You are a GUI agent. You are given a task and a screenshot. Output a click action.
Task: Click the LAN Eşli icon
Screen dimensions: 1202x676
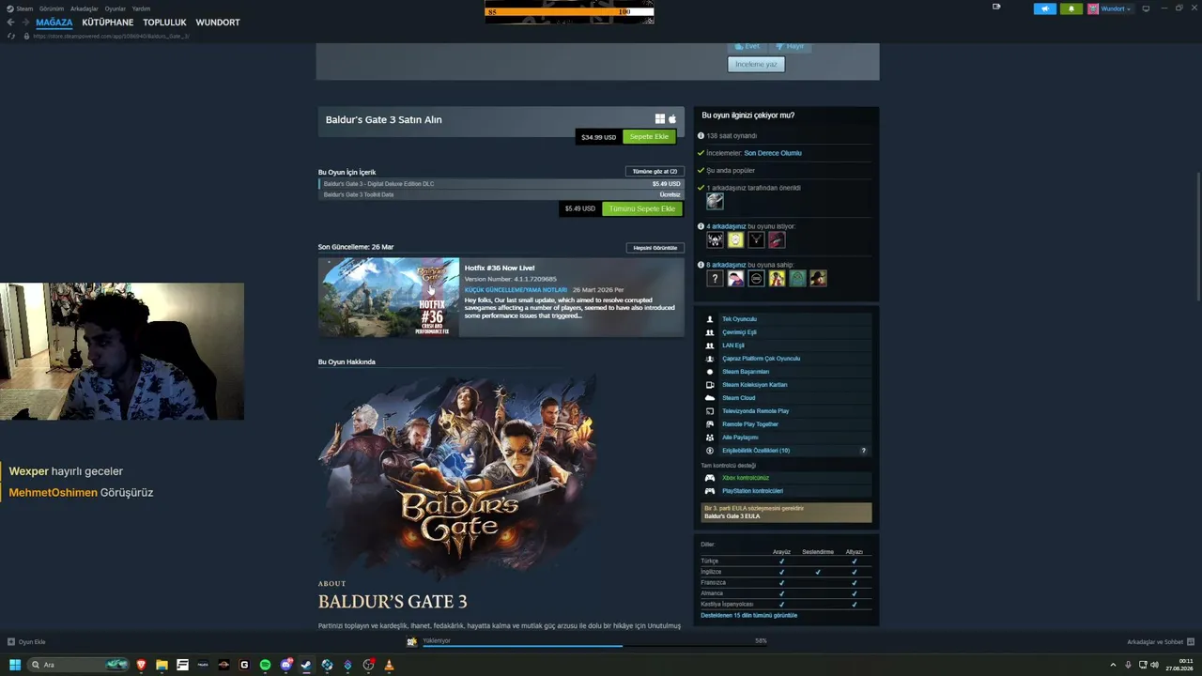[x=710, y=346]
